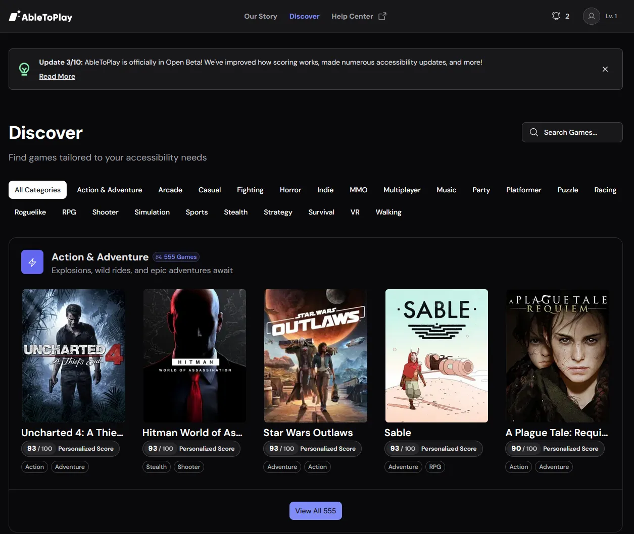Click the lightbulb update icon
Screen dimensions: 634x534
point(24,69)
